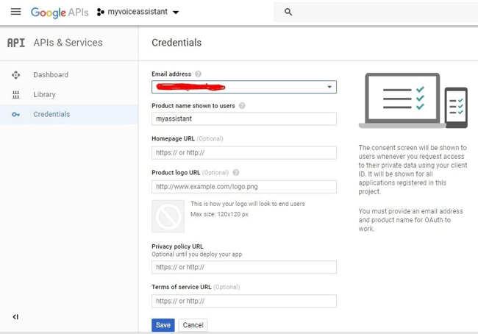Click the consent screen laptop illustration

pos(413,101)
